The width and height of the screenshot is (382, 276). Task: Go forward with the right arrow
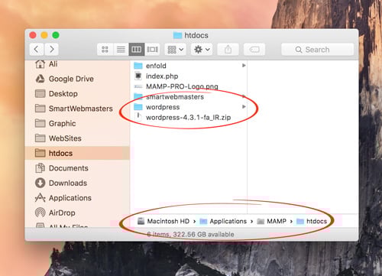52,49
